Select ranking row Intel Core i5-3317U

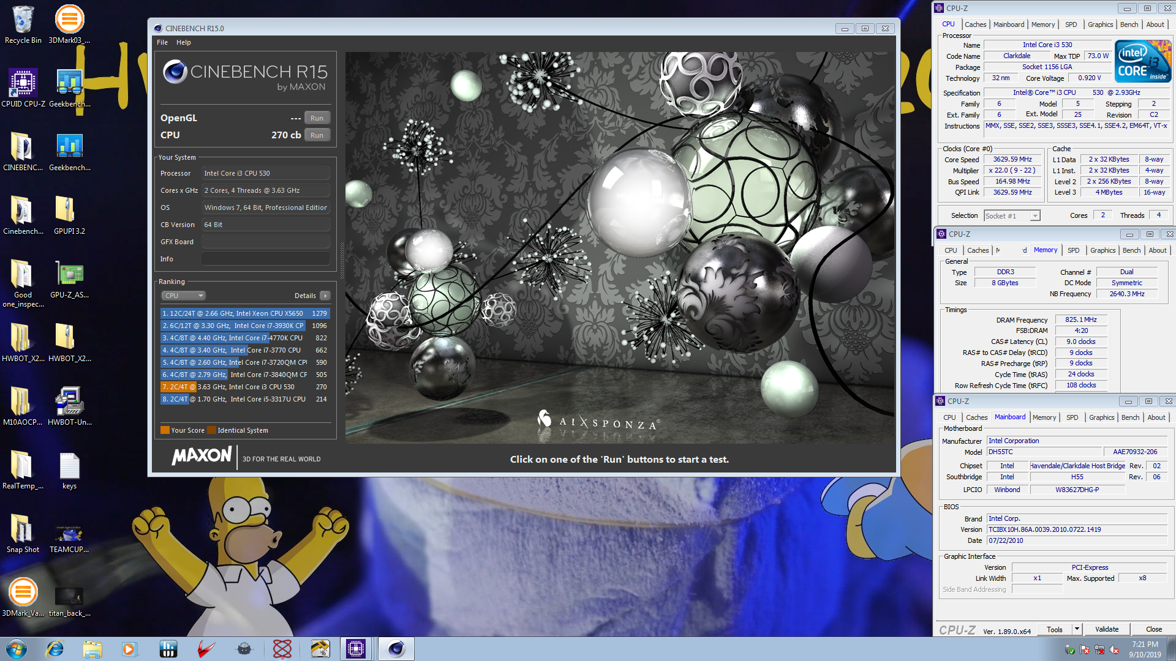(245, 399)
